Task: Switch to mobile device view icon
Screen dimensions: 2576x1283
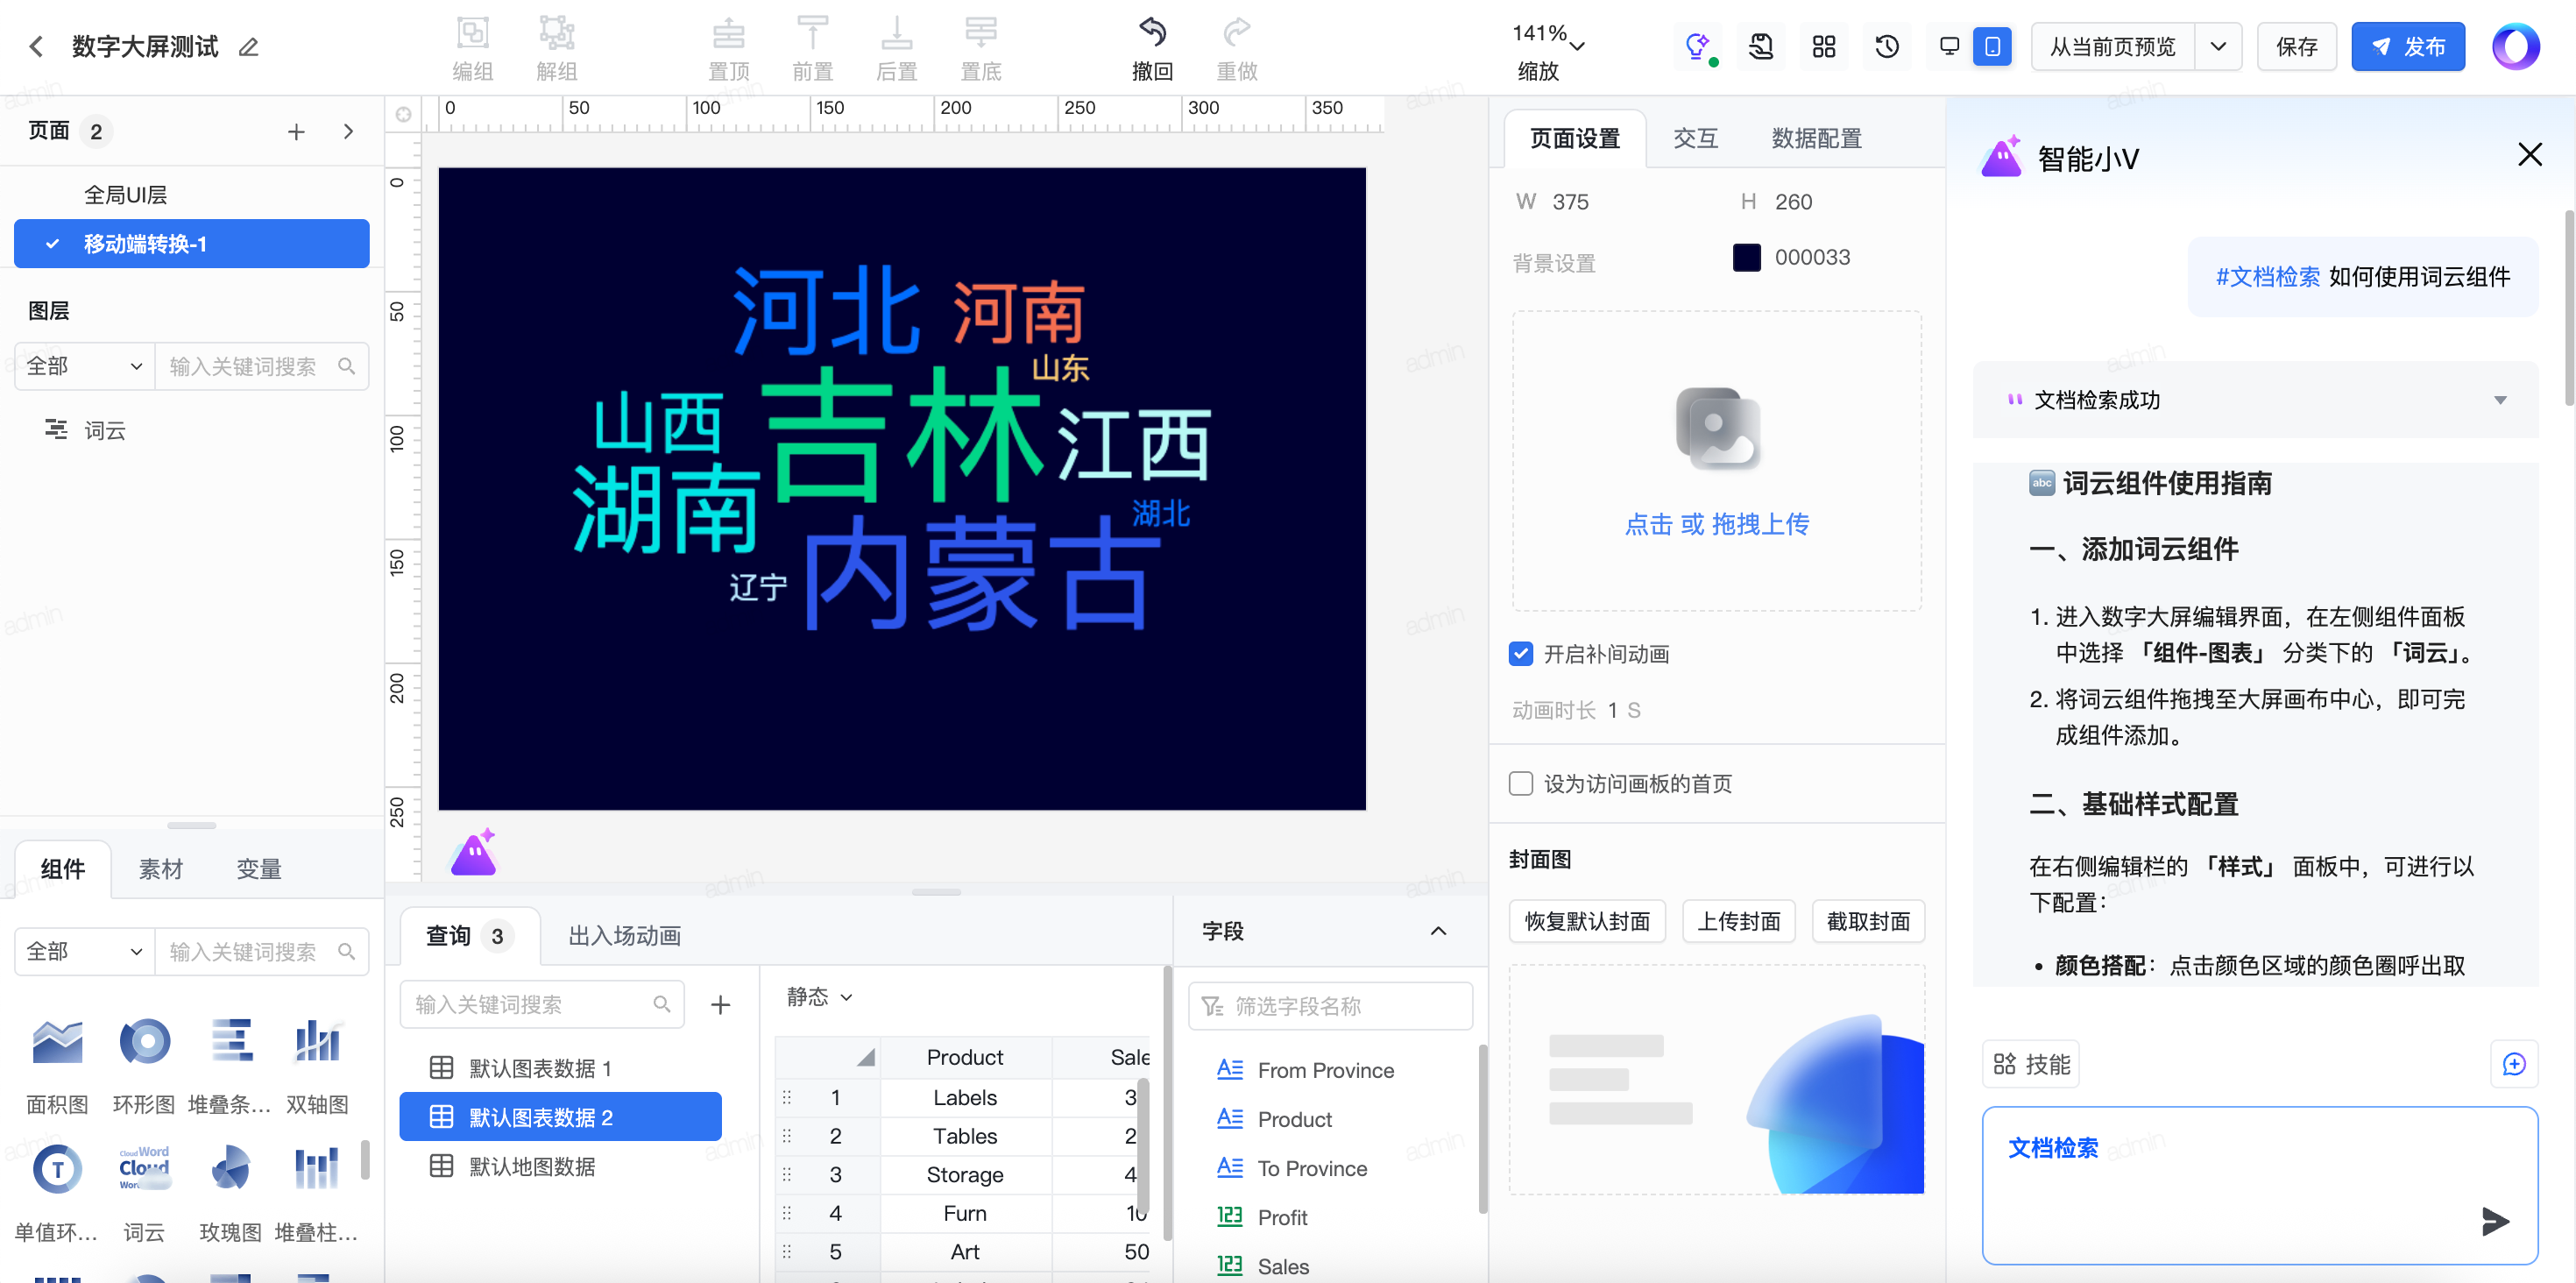Action: (x=1992, y=47)
